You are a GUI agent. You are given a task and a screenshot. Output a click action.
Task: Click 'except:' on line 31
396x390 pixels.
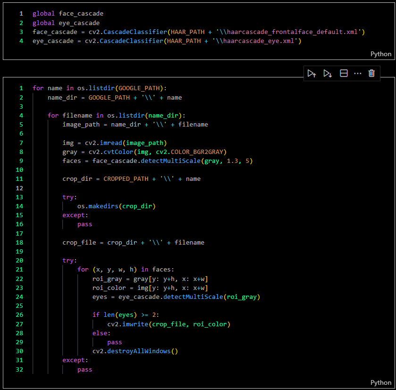click(x=75, y=360)
